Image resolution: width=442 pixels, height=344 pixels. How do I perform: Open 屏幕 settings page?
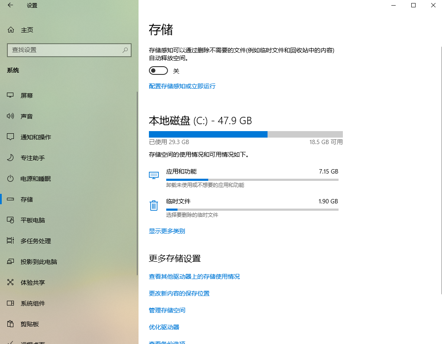point(68,96)
